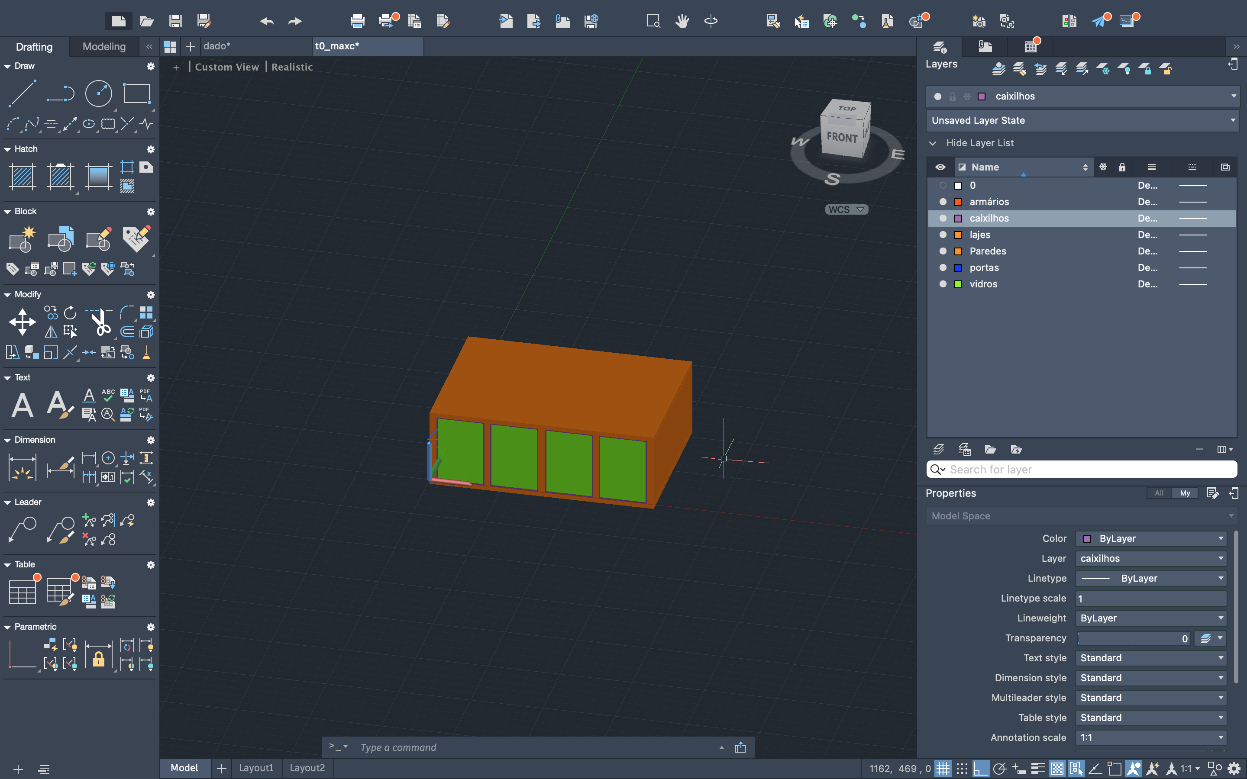
Task: Click the Plot printer icon
Action: (x=357, y=21)
